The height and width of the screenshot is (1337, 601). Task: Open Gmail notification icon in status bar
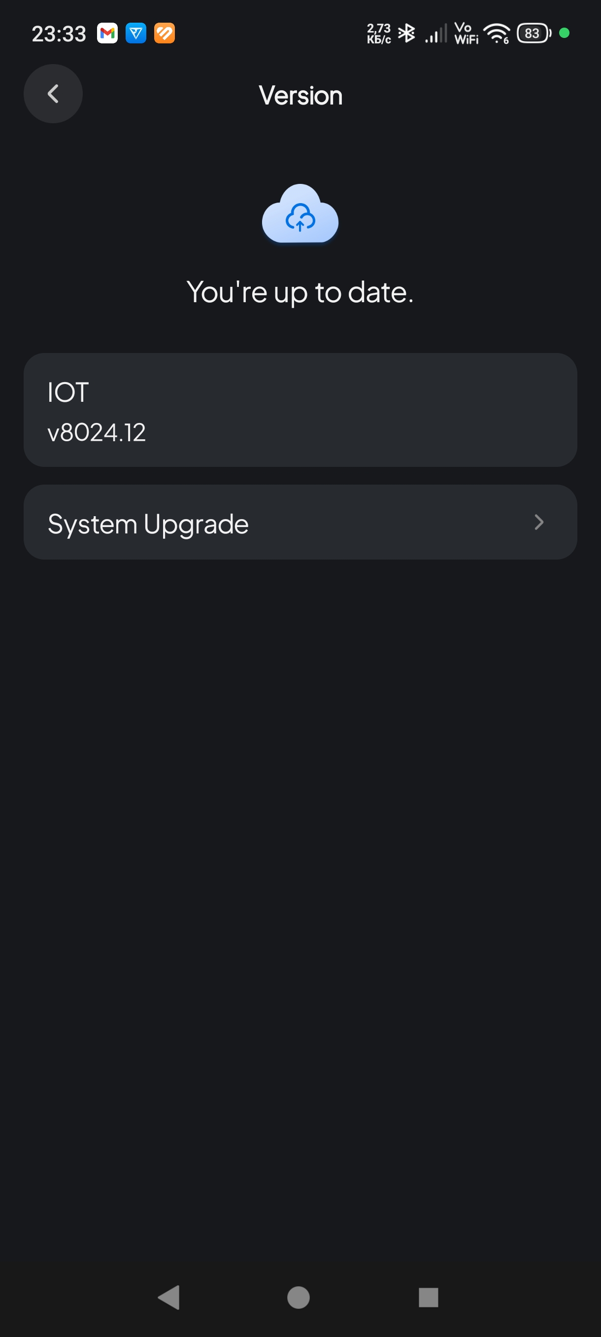pos(107,34)
